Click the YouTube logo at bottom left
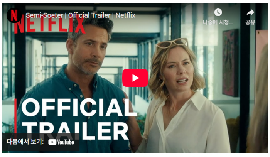This screenshot has height=157, width=270. pyautogui.click(x=61, y=142)
